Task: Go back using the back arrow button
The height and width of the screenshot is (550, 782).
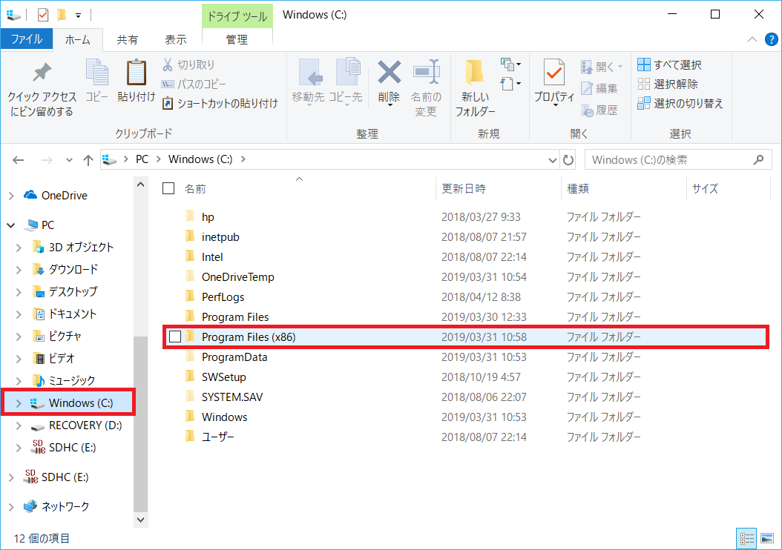Action: tap(19, 159)
